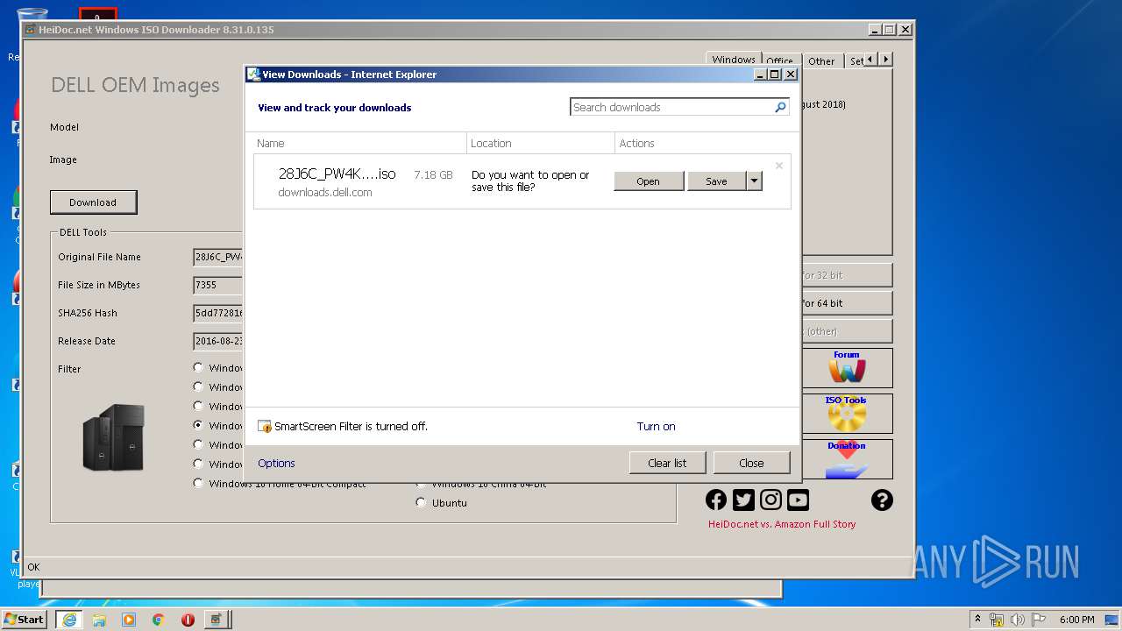The image size is (1122, 631).
Task: Open Opera browser from the taskbar
Action: (x=188, y=620)
